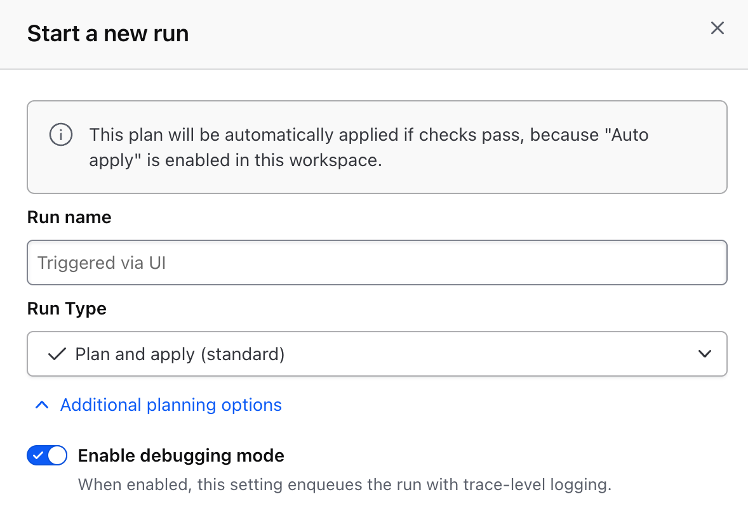Click the Start a new run heading
Screen dimensions: 748x506
click(x=108, y=34)
